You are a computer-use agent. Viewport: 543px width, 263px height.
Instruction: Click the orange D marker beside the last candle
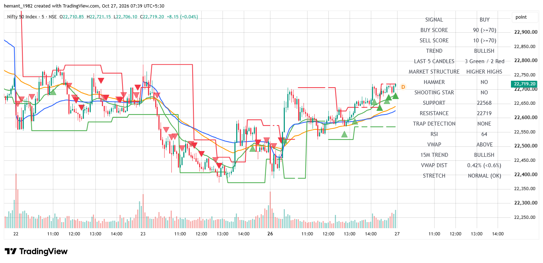point(403,87)
